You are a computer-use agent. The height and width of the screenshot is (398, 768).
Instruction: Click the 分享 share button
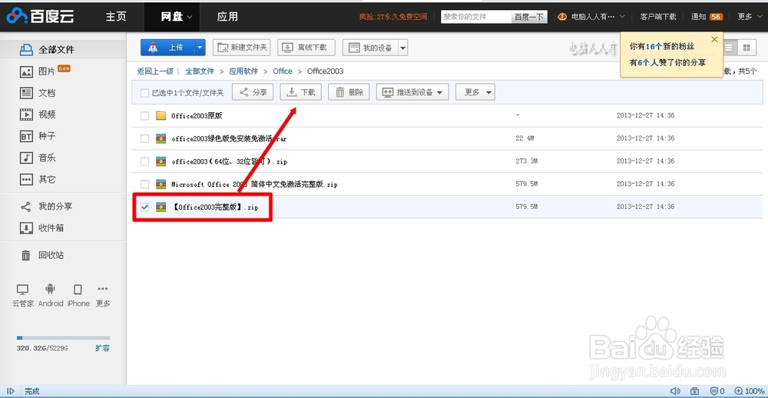(253, 92)
